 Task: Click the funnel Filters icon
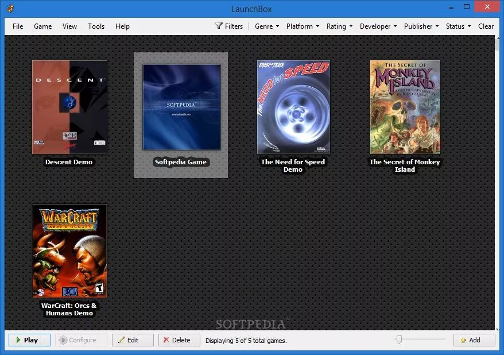219,26
